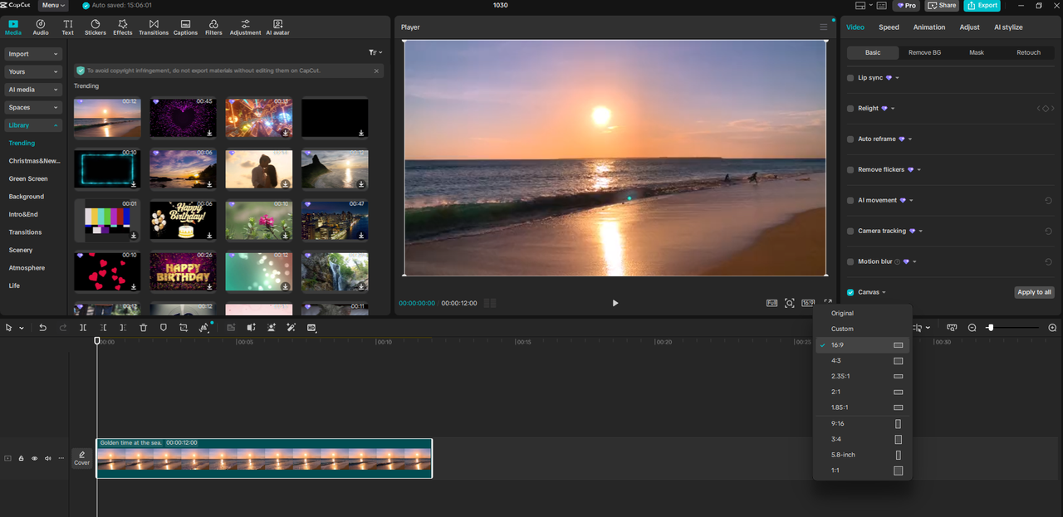
Task: Open the Stickers panel
Action: coord(95,27)
